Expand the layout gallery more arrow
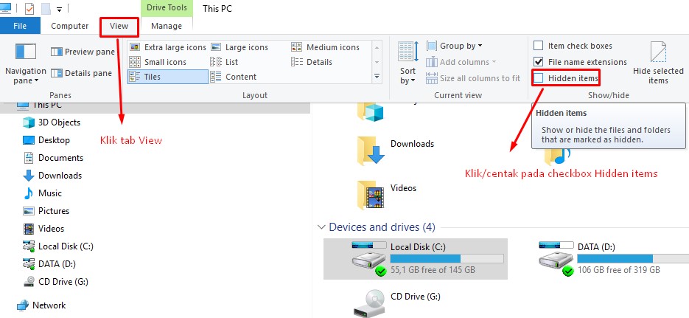The width and height of the screenshot is (689, 318). tap(377, 77)
